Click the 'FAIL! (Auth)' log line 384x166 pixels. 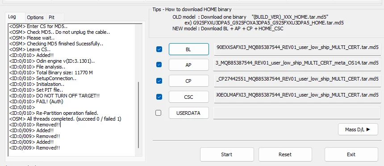pyautogui.click(x=36, y=101)
